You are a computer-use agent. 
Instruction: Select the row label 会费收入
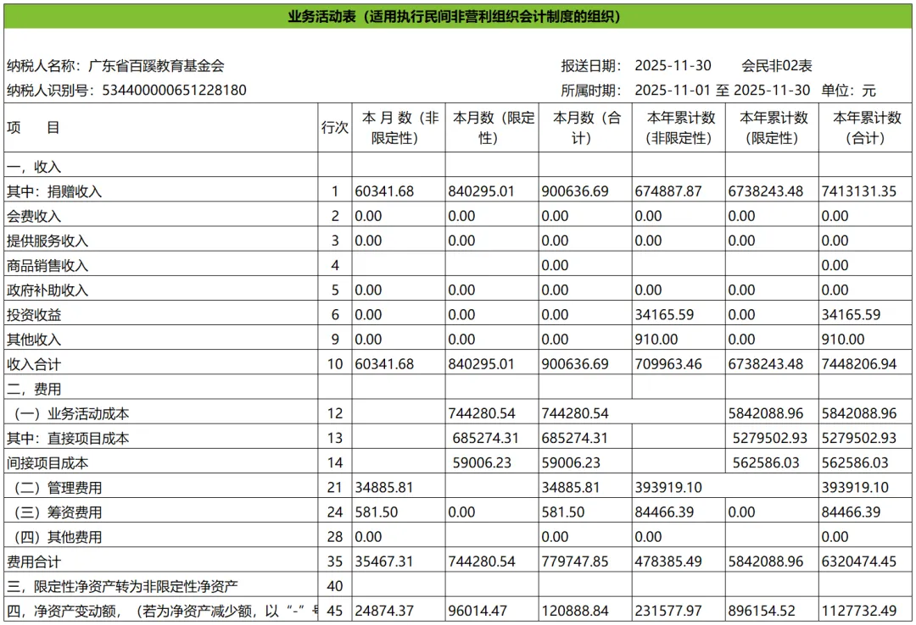click(x=34, y=217)
